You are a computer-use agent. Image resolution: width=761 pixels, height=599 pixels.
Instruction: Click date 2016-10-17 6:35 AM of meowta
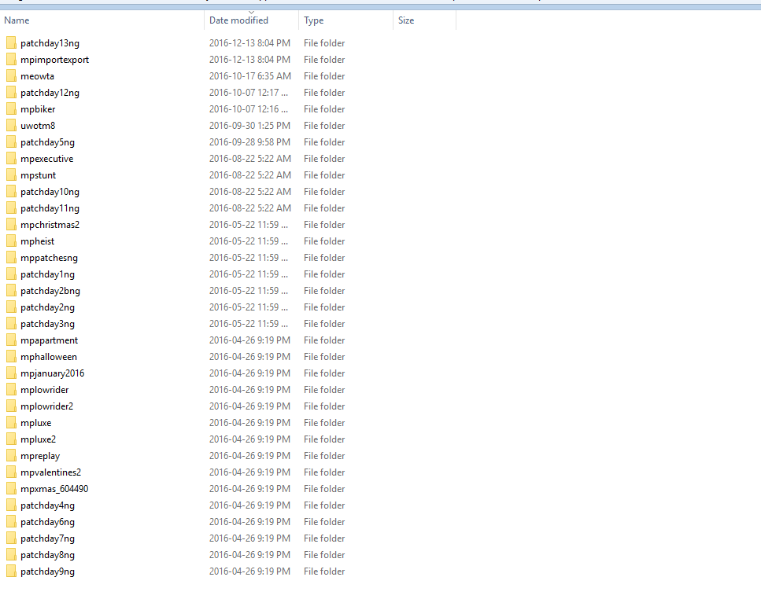pyautogui.click(x=250, y=76)
